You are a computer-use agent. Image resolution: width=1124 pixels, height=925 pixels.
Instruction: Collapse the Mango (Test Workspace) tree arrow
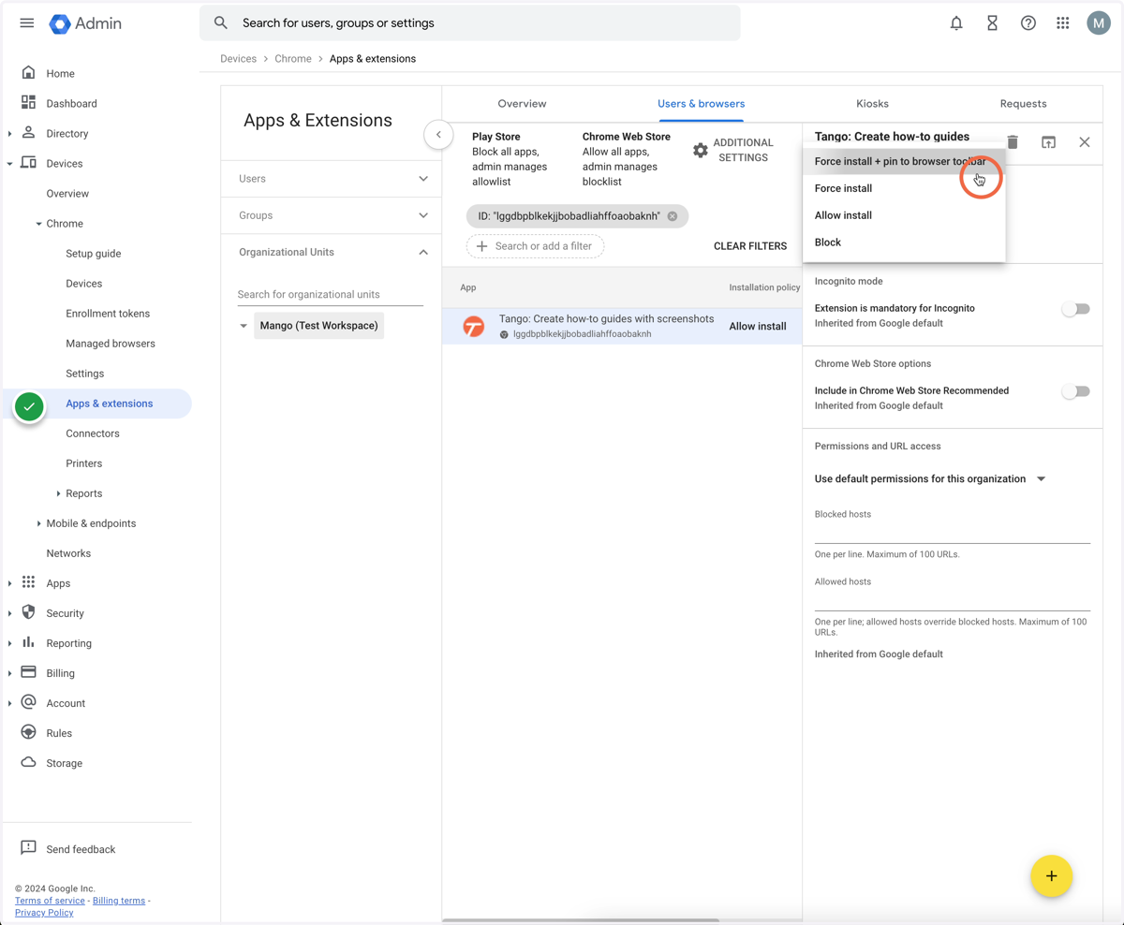244,326
